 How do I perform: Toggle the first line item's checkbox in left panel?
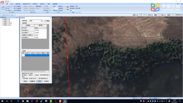3,19
